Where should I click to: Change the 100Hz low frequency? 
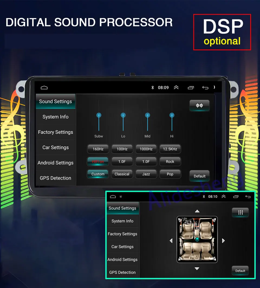[122, 149]
